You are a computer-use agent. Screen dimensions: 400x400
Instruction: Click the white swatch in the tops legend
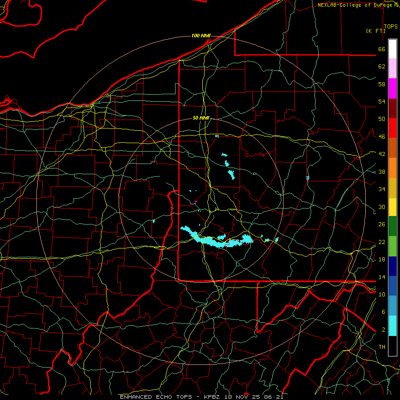coord(392,49)
